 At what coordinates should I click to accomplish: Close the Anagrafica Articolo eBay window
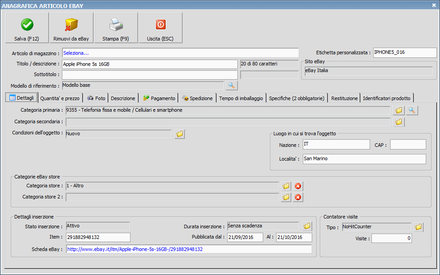tap(434, 5)
